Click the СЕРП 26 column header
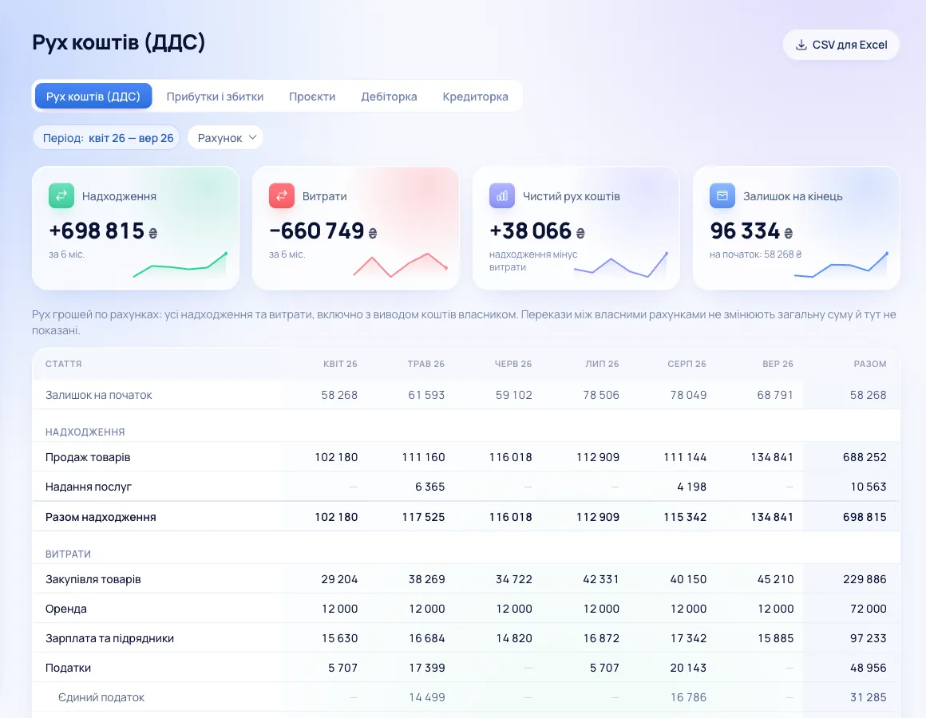 click(687, 364)
